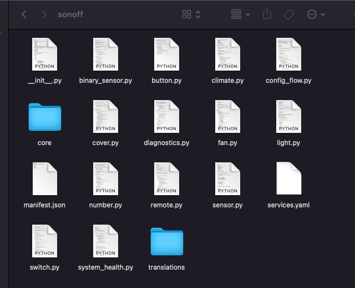The height and width of the screenshot is (288, 355).
Task: Select the button.py file icon
Action: coord(166,54)
